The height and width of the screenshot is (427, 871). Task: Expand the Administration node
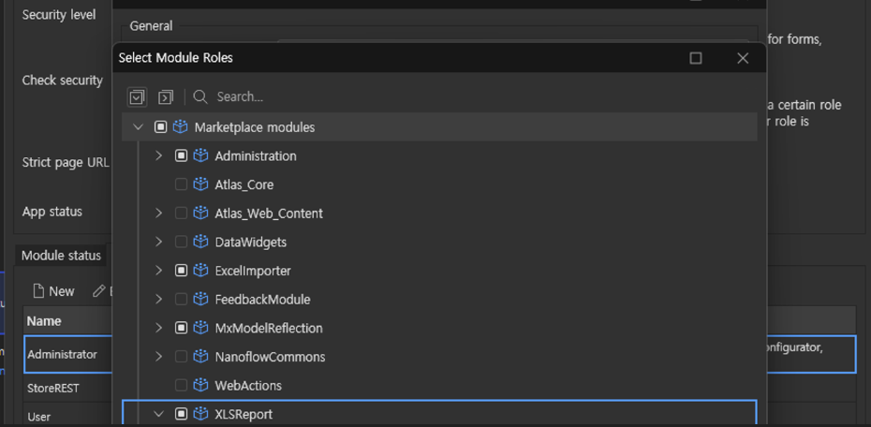click(159, 156)
